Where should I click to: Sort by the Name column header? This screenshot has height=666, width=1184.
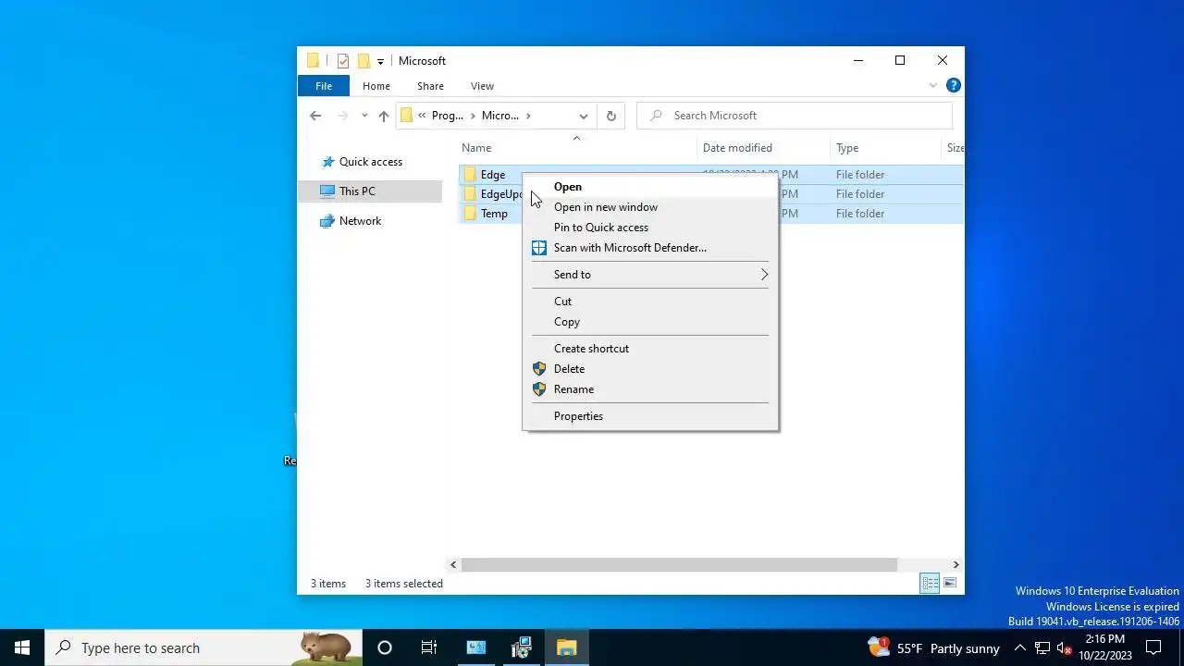(577, 148)
